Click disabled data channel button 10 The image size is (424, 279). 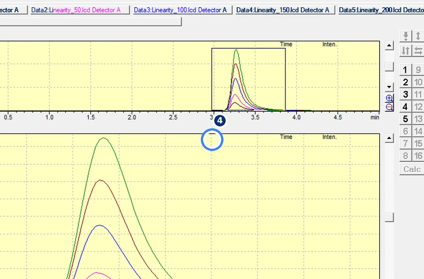[418, 82]
